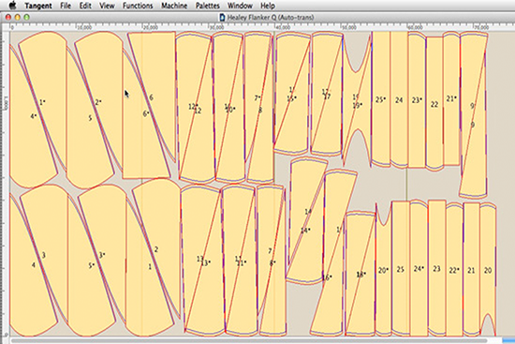Open the Edit menu
515x344 pixels.
tap(85, 6)
